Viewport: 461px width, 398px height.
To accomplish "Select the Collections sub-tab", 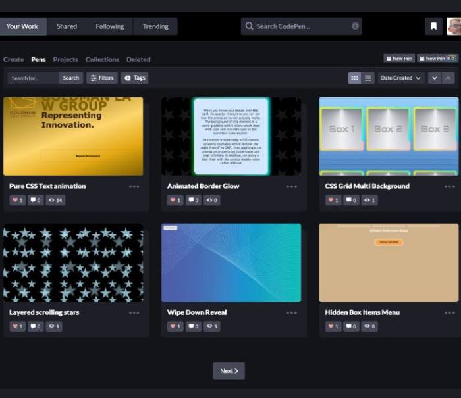I will tap(102, 59).
